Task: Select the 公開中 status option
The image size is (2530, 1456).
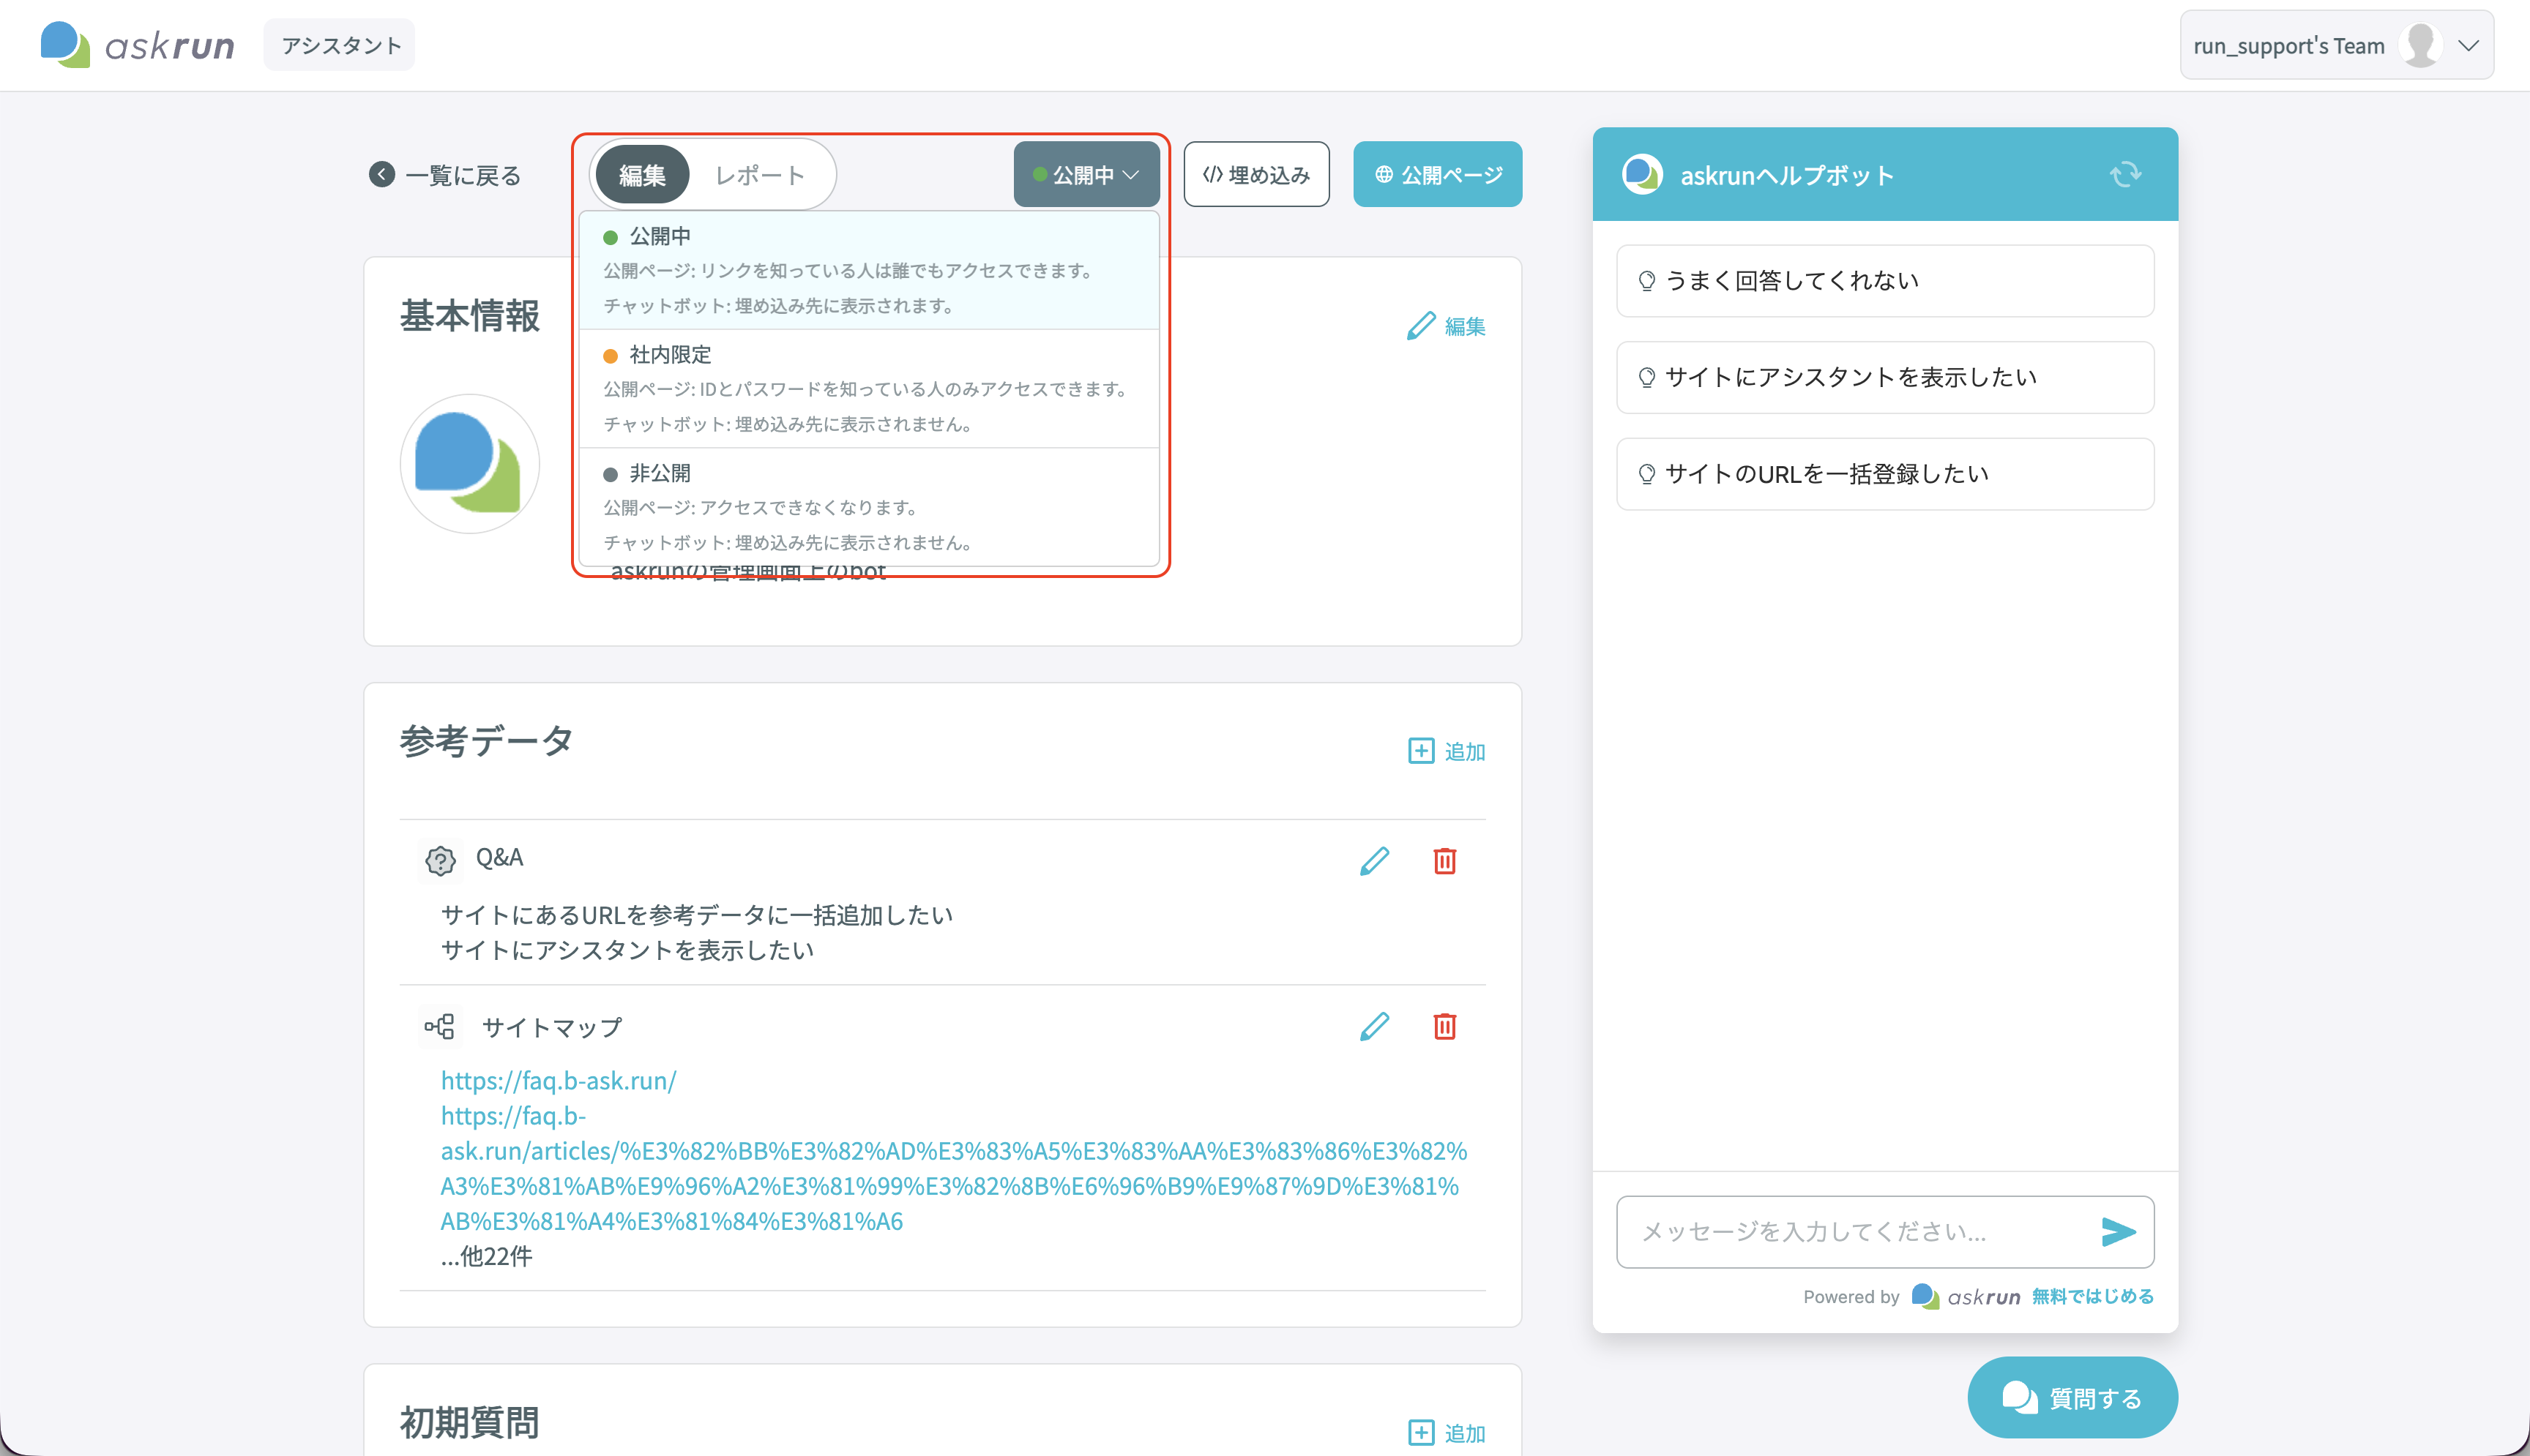Action: [x=868, y=270]
